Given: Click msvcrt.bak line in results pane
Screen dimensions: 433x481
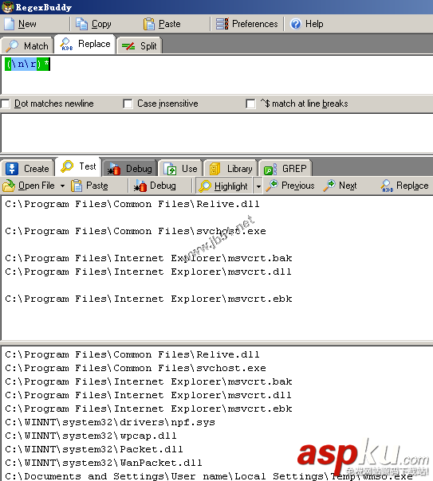Looking at the screenshot, I should click(x=148, y=381).
